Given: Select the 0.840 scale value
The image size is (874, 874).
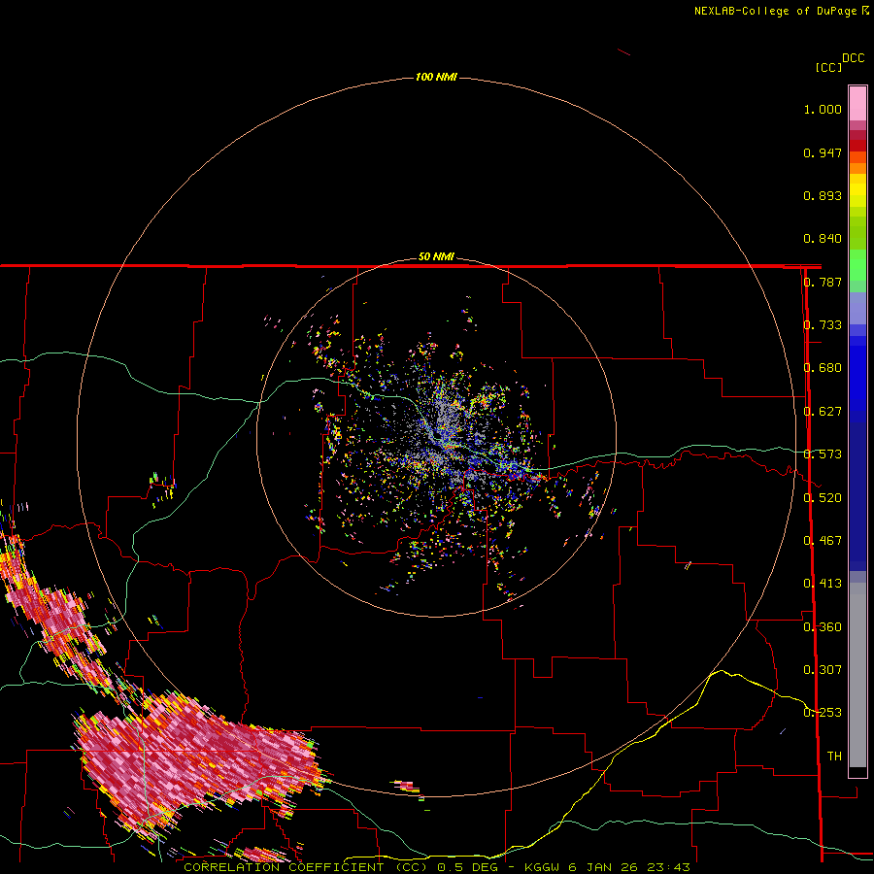Looking at the screenshot, I should [823, 239].
